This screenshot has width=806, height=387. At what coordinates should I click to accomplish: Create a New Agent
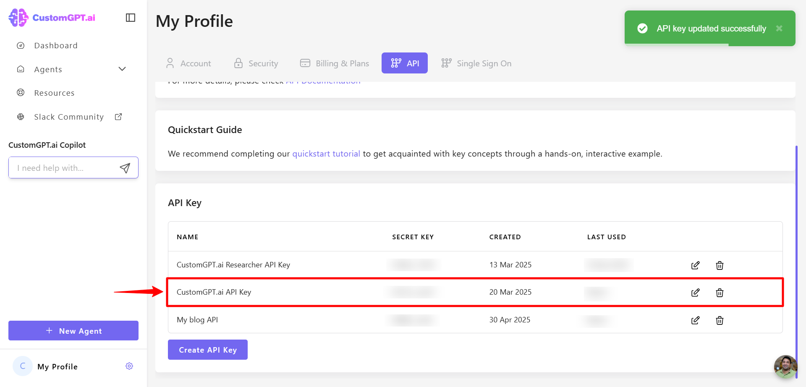73,331
